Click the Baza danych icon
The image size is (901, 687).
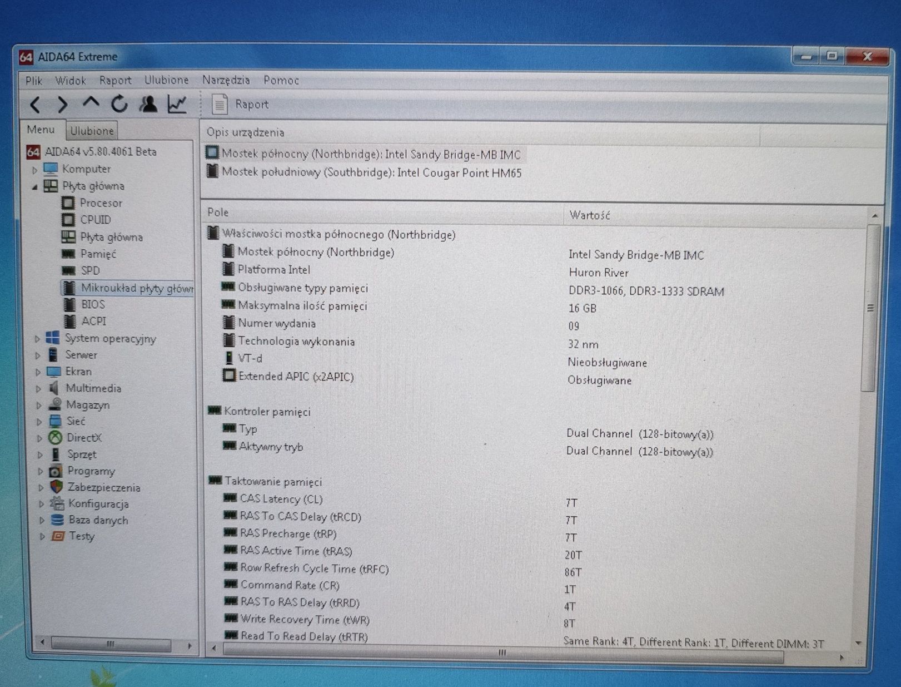pyautogui.click(x=57, y=520)
